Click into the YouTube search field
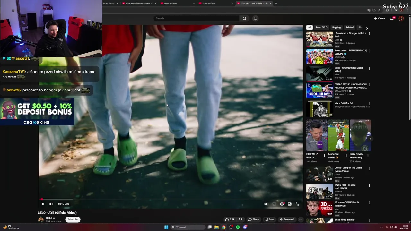Screen dimensions: 411x231 197,18
